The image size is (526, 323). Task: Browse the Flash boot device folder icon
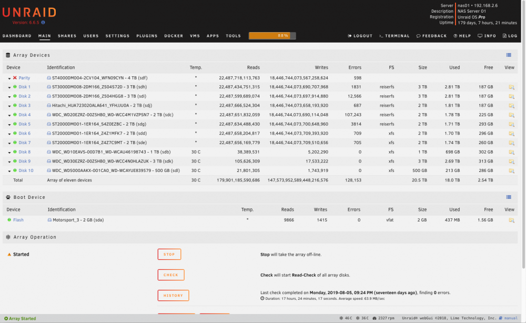[511, 220]
